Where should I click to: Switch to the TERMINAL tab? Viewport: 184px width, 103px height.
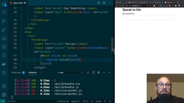coord(32,72)
